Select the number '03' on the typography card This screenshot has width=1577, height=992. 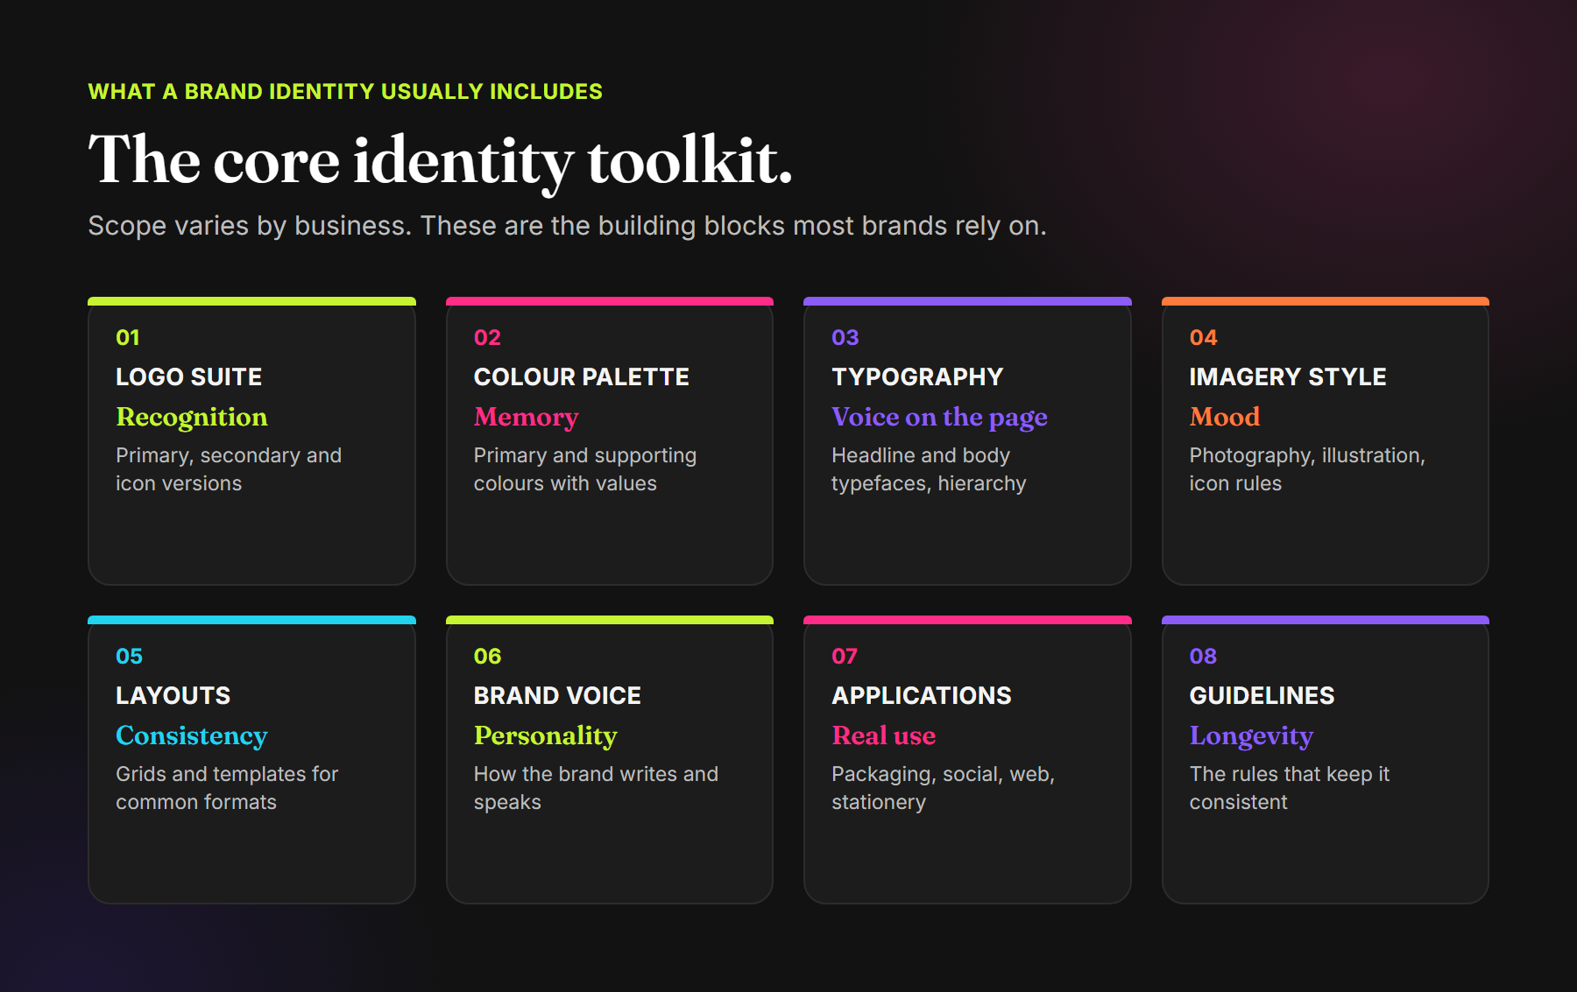tap(845, 338)
